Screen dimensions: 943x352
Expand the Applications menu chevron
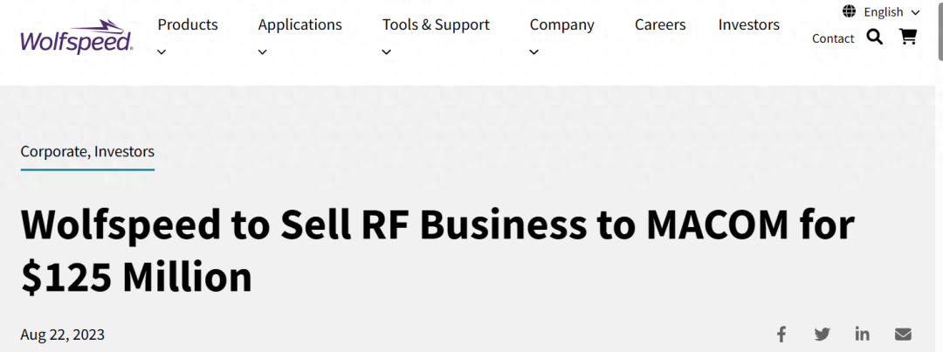[262, 52]
